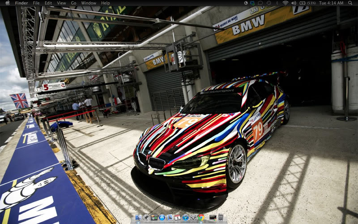The image size is (358, 224).
Task: Open the Go menu
Action: (73, 3)
